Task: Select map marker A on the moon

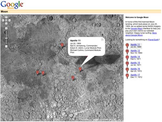Action: pyautogui.click(x=80, y=69)
